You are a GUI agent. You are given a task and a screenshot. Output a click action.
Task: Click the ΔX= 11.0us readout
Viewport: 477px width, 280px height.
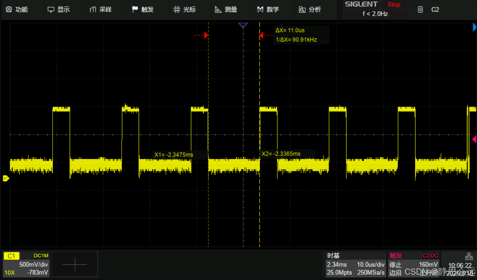(290, 30)
